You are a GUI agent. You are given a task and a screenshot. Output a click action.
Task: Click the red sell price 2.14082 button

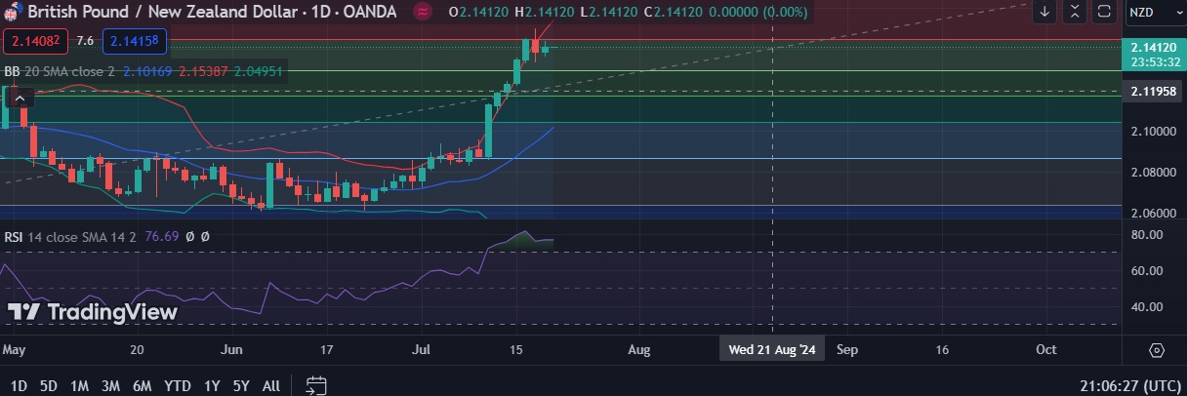click(x=35, y=41)
